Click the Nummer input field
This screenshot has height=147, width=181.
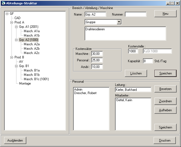[136, 14]
